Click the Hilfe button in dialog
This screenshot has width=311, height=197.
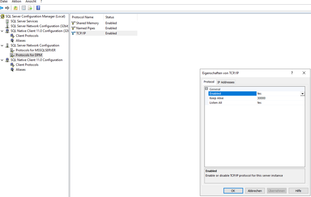298,191
